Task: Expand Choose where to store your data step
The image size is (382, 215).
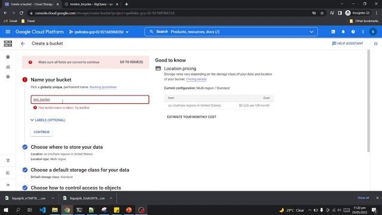Action: tap(66, 147)
